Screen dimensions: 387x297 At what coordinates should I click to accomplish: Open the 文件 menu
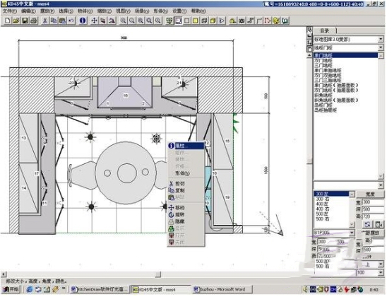10,11
